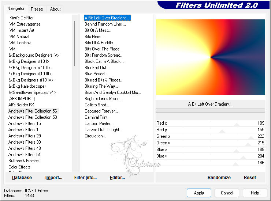This screenshot has height=201, width=271.
Task: Select Bits Random Spread... filter
Action: [104, 55]
